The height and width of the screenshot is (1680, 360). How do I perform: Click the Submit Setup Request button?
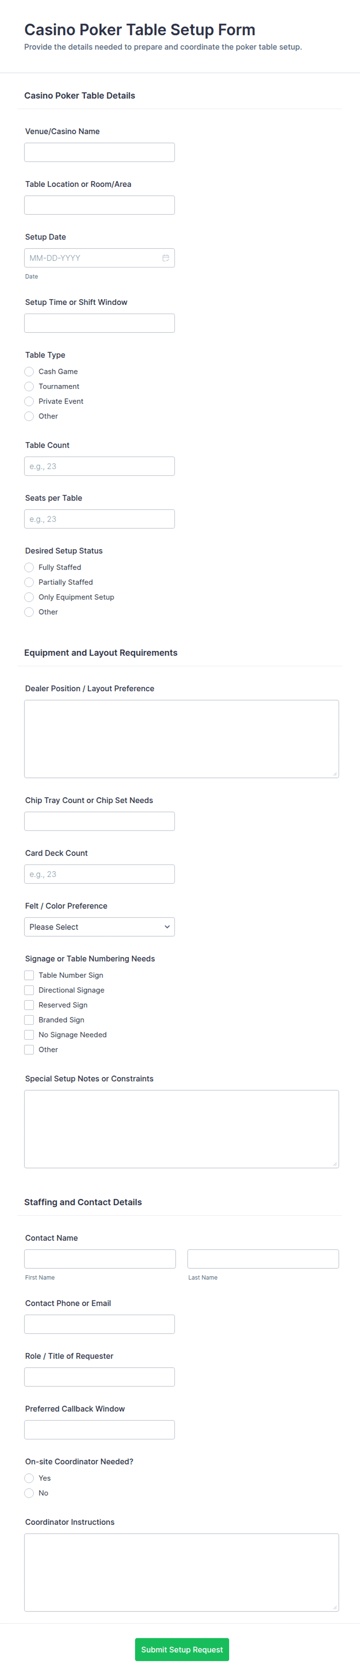tap(182, 1649)
